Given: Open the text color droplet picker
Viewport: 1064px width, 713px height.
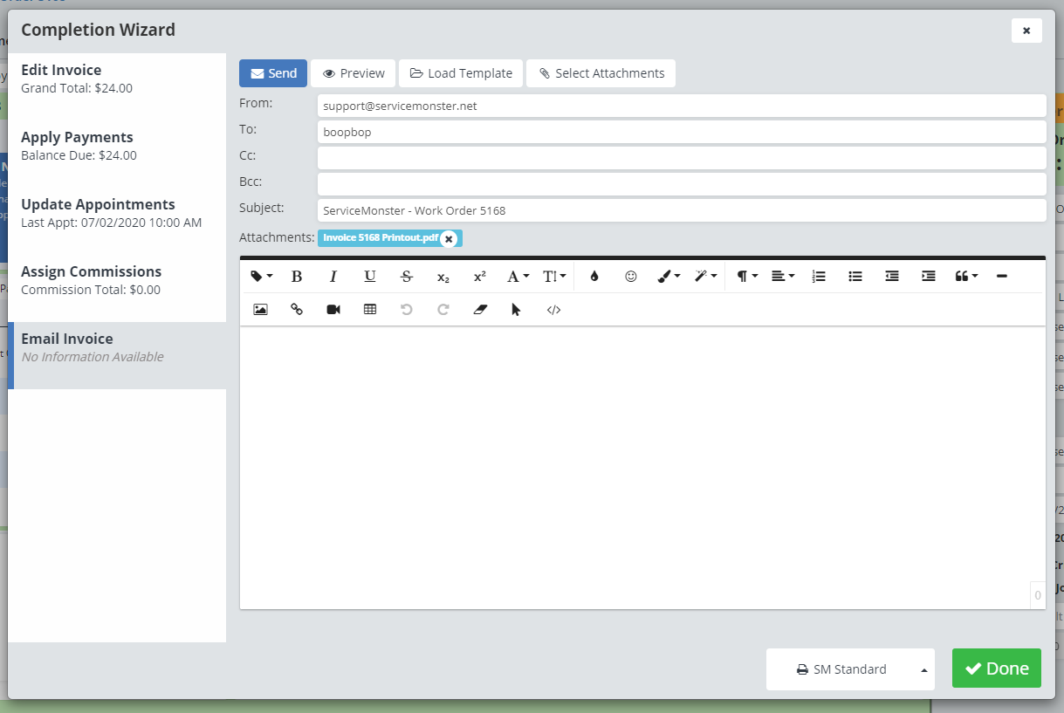Looking at the screenshot, I should coord(594,277).
